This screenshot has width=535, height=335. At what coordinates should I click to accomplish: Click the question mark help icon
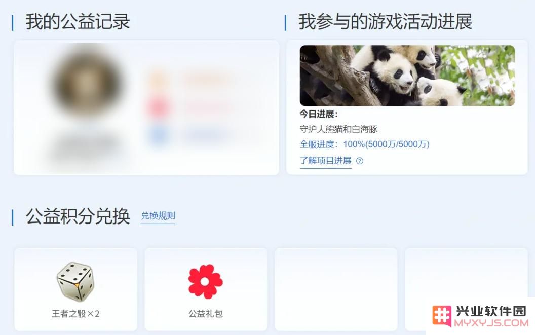(360, 161)
